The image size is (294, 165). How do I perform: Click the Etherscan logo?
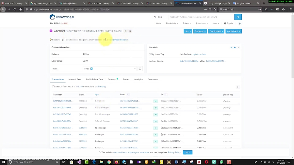coord(62,17)
